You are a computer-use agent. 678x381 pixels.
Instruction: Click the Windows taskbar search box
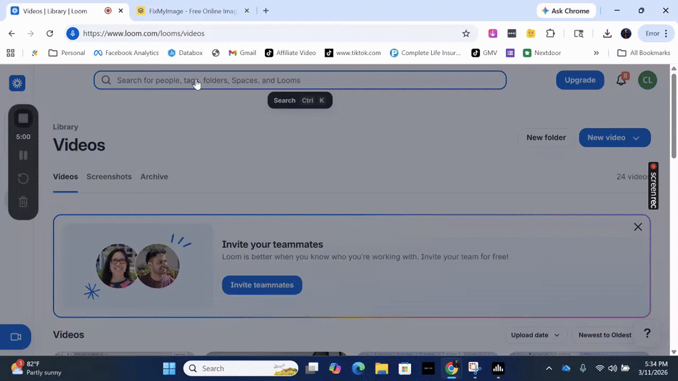[x=241, y=368]
